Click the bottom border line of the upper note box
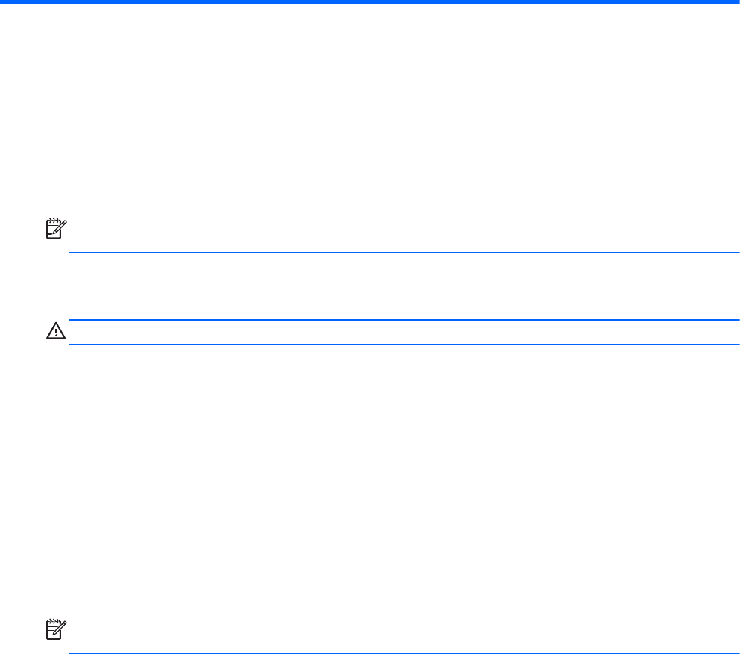Viewport: 740px width, 654px height. 403,253
